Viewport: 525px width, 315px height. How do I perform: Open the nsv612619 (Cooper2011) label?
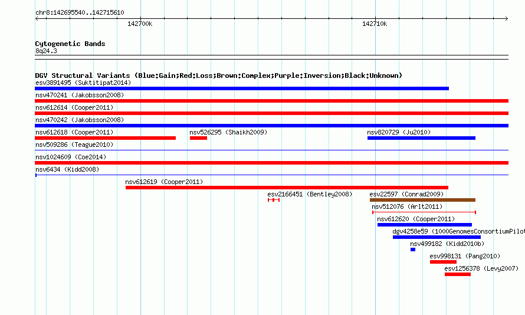[x=164, y=182]
